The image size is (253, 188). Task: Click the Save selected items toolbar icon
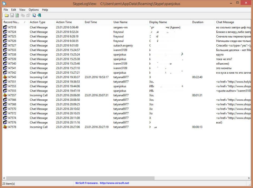[12, 16]
